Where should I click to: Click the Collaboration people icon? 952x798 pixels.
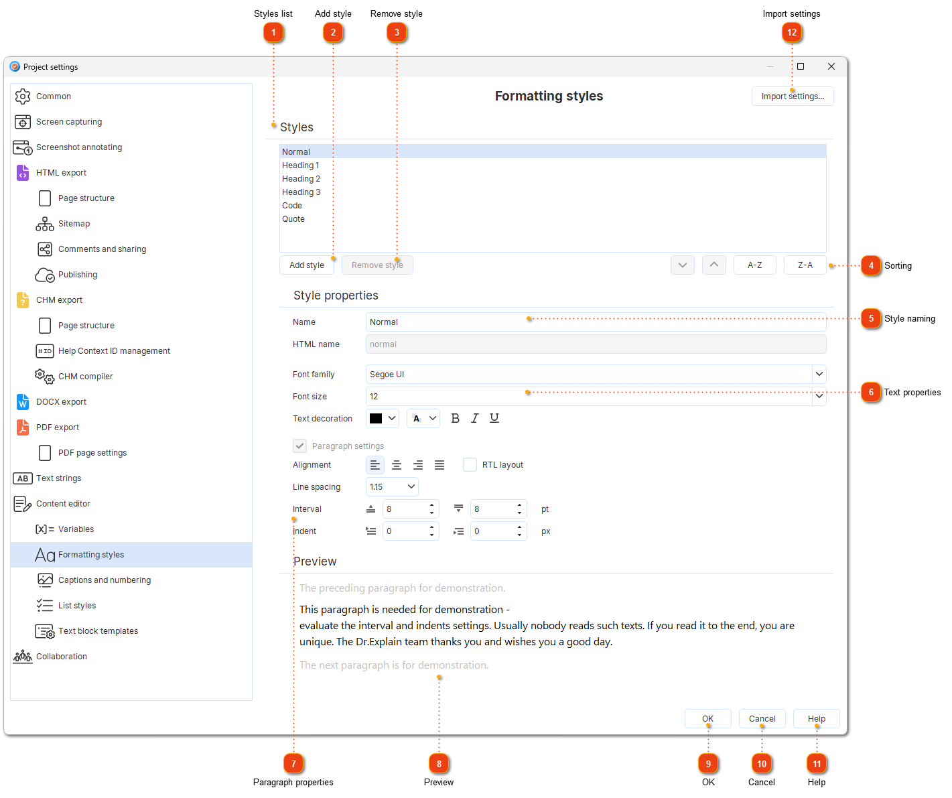pyautogui.click(x=23, y=657)
